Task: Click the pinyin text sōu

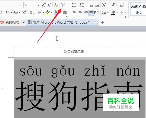Action: 31,71
